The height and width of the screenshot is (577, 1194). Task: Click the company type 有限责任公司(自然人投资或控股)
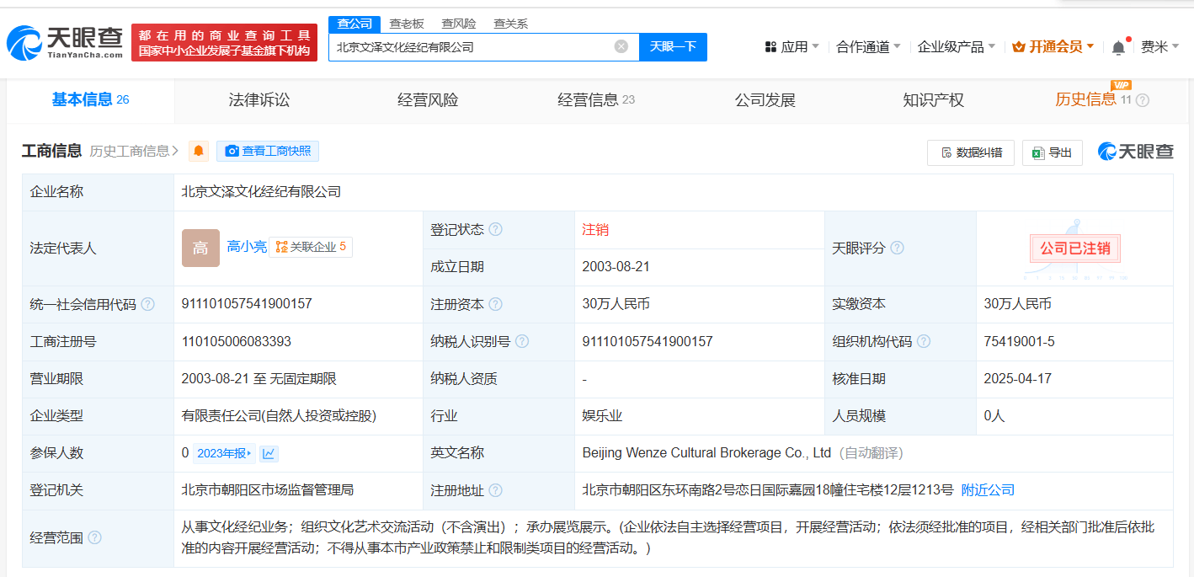279,416
